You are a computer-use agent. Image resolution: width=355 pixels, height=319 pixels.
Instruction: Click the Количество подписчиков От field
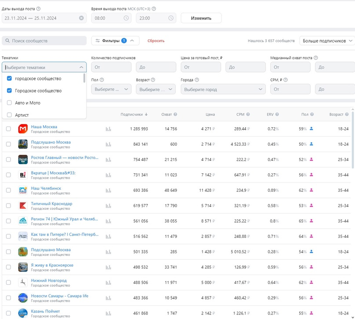point(111,67)
